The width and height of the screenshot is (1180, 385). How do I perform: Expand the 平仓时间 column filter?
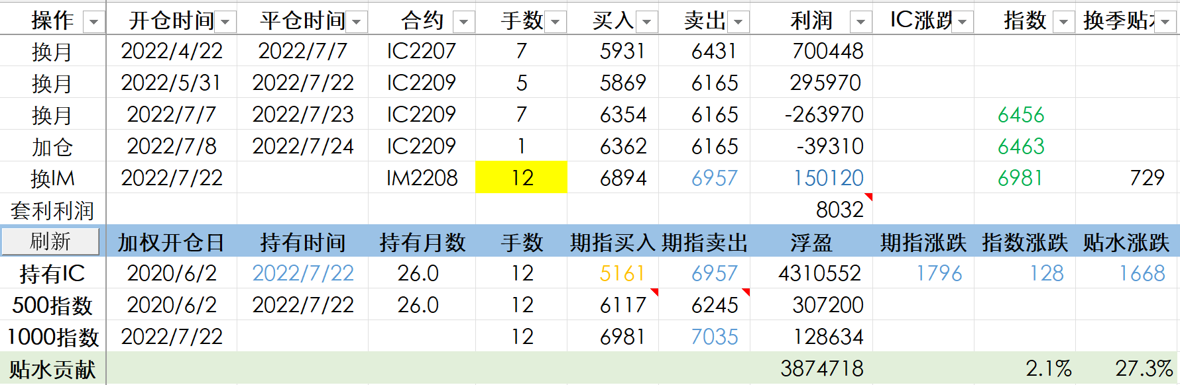tap(357, 22)
